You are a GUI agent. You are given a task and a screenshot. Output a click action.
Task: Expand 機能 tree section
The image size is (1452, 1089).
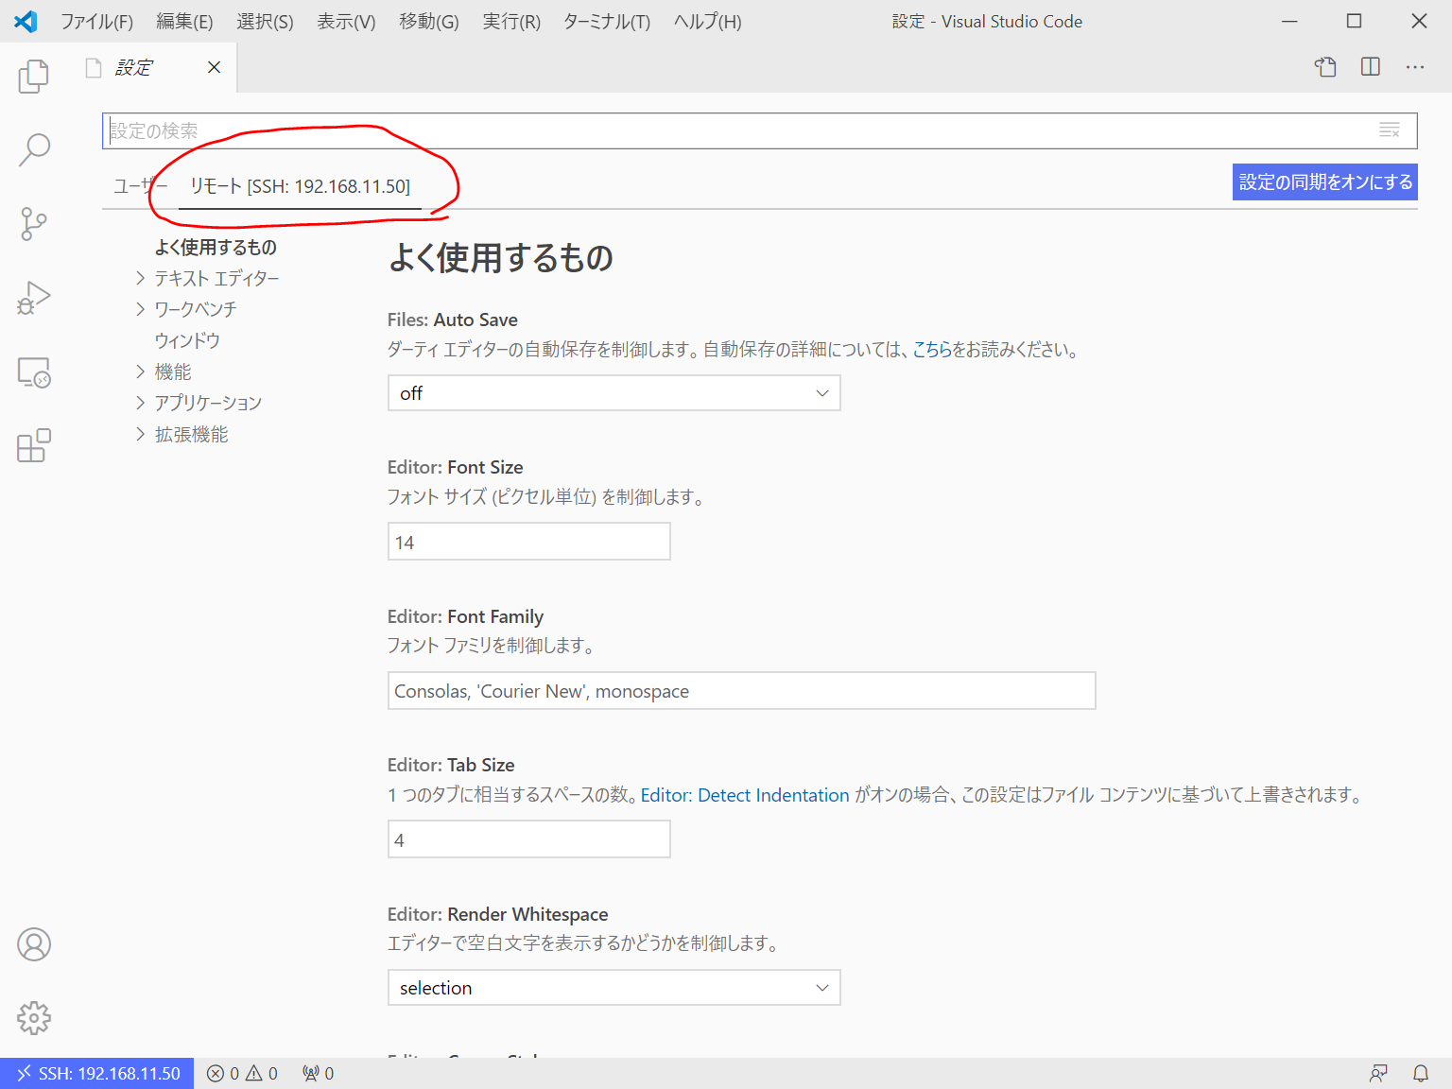tap(140, 372)
